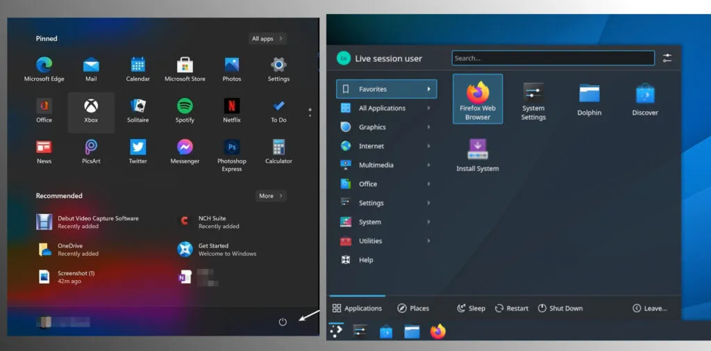
Task: Open Discover software center in favorites
Action: pos(645,100)
